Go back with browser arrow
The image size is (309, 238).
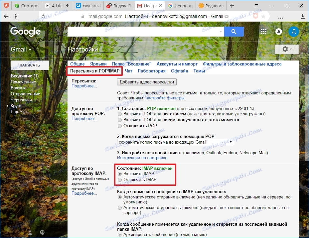click(x=6, y=16)
